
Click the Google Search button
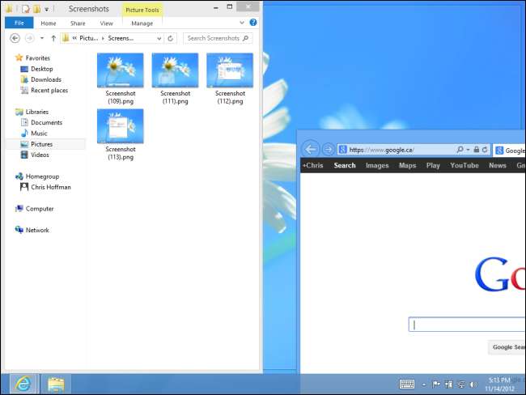tap(507, 347)
